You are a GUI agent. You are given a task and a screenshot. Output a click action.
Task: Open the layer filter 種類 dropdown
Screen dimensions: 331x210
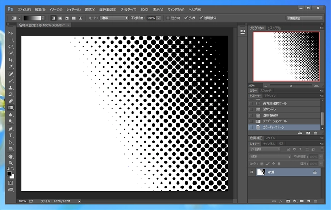click(265, 149)
